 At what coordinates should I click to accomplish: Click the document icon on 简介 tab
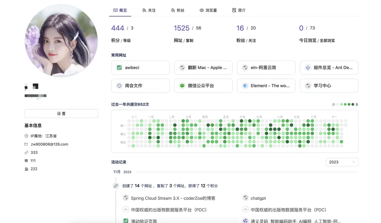(234, 10)
